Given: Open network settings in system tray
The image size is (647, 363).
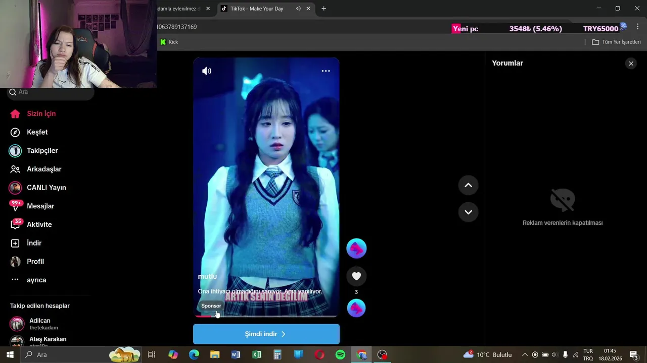Looking at the screenshot, I should click(x=576, y=355).
